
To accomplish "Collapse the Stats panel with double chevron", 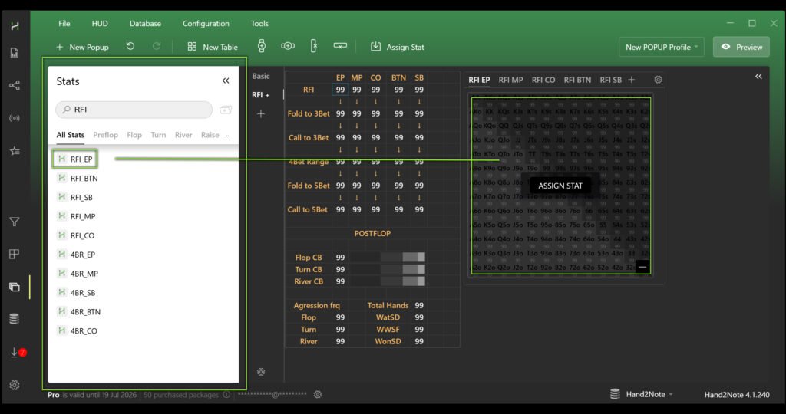I will click(x=226, y=80).
